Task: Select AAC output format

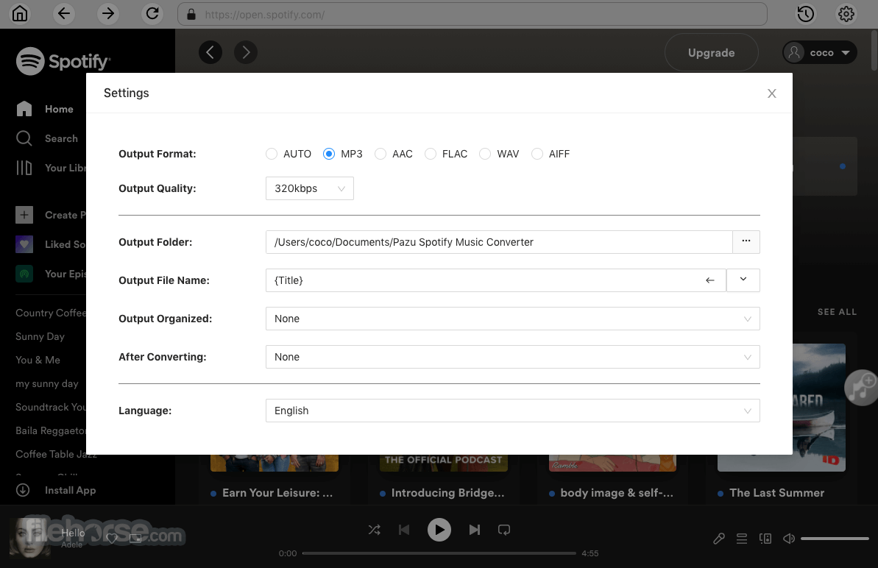Action: 380,154
